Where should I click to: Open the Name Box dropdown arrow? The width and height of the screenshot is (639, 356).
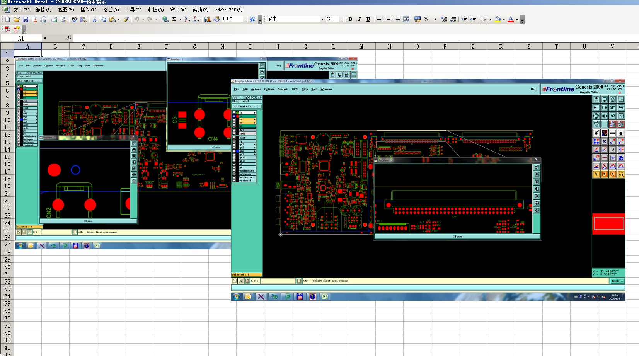(x=45, y=38)
